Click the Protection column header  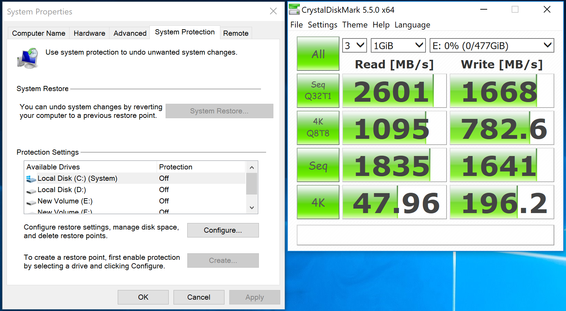coord(201,167)
